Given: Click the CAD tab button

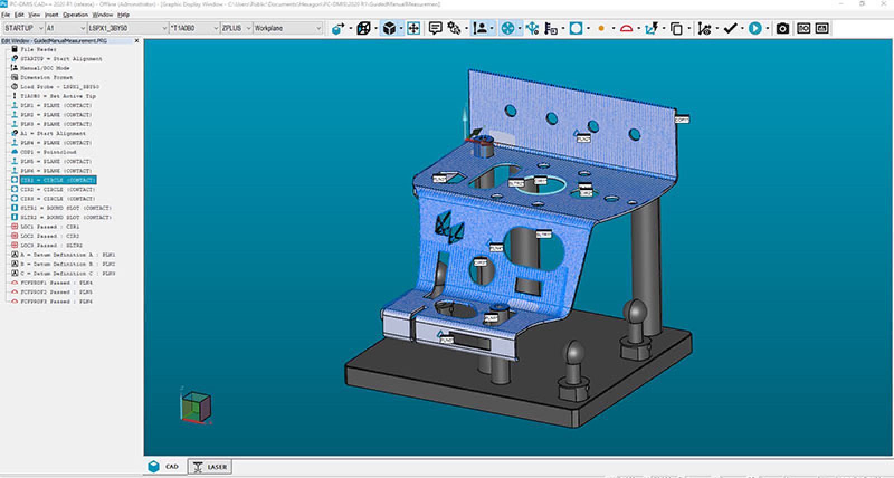Looking at the screenshot, I should (x=164, y=467).
